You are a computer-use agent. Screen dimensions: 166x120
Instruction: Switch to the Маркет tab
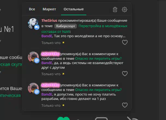pyautogui.click(x=49, y=9)
